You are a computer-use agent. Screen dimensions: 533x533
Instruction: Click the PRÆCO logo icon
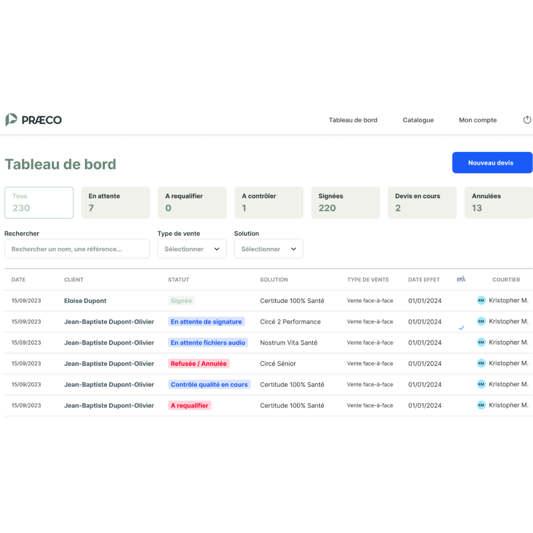(11, 120)
